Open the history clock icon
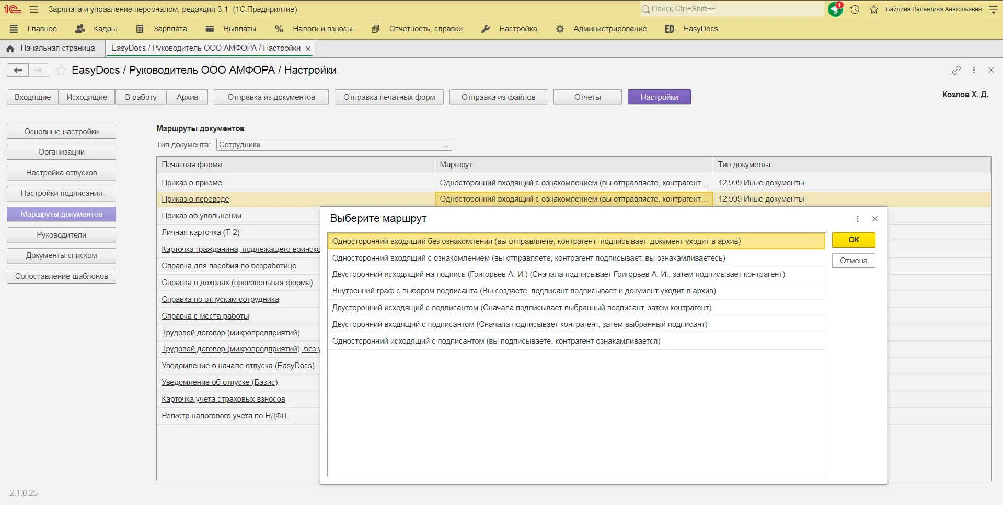This screenshot has width=1003, height=505. coord(855,9)
